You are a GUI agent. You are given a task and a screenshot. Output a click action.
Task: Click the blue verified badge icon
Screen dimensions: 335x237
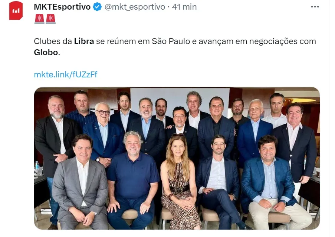[x=98, y=7]
